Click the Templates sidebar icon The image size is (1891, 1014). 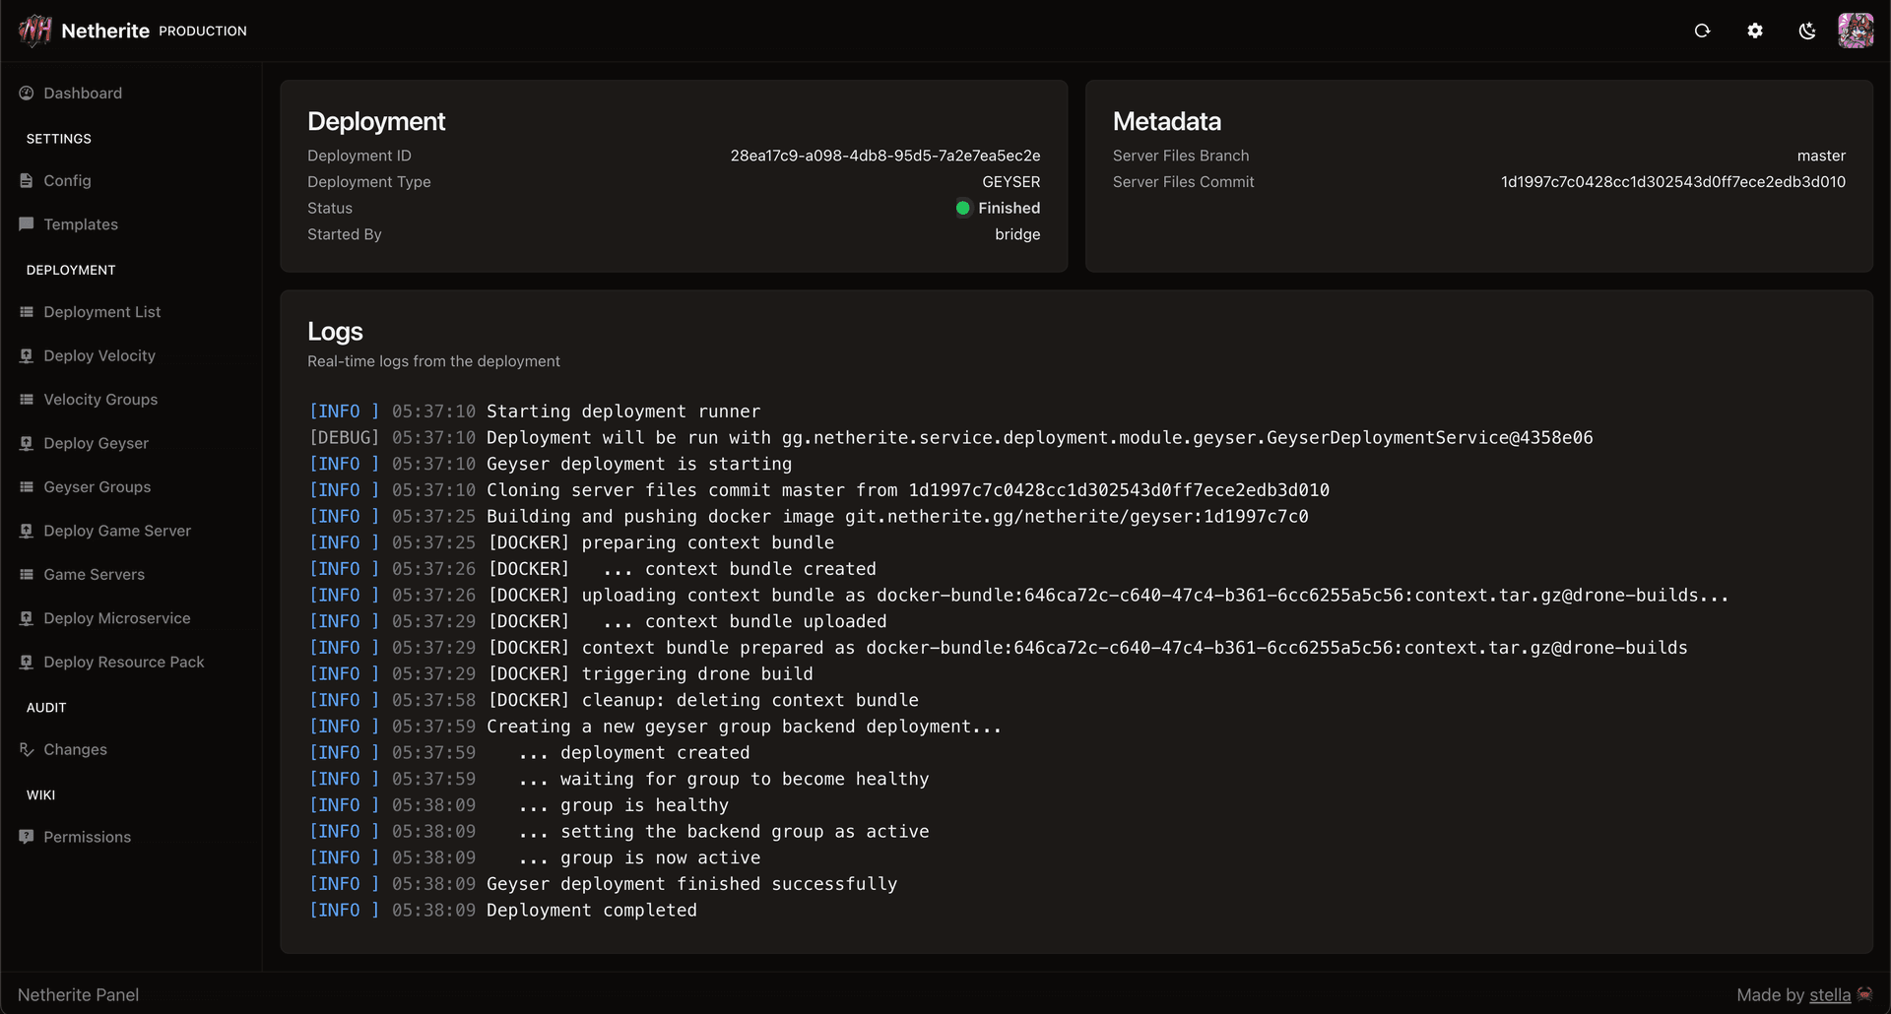[27, 224]
